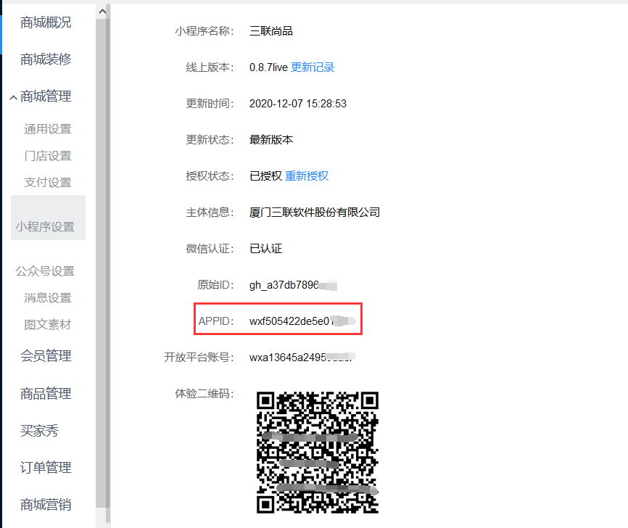Click the 原始ID label

(215, 285)
